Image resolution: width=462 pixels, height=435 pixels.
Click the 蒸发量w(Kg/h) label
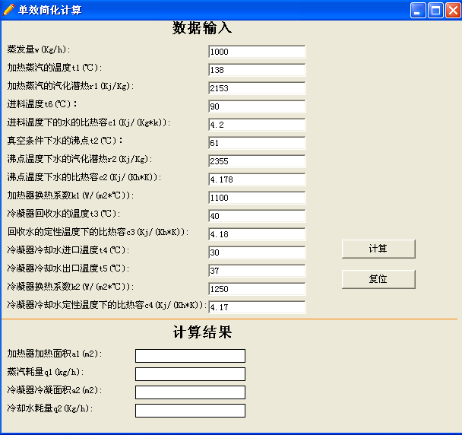point(39,49)
